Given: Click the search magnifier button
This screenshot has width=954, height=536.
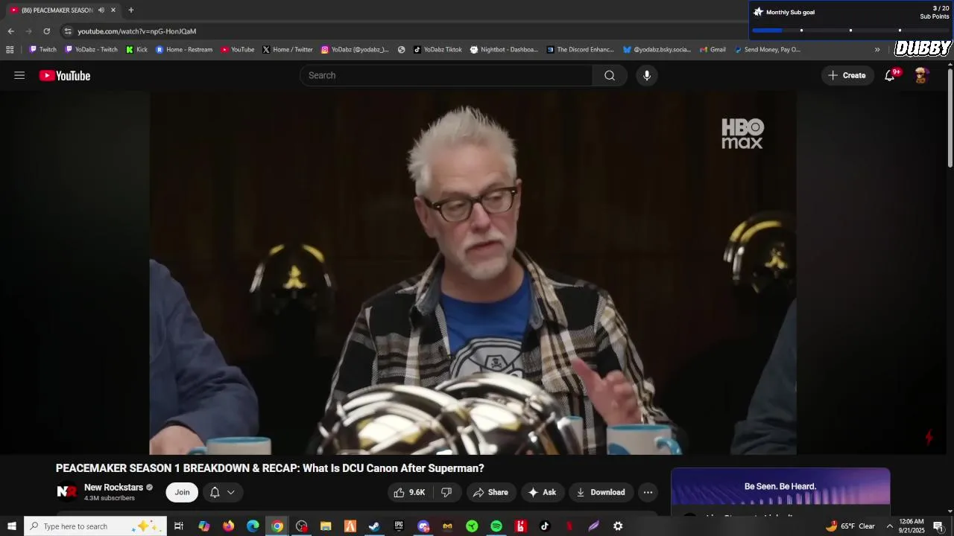Looking at the screenshot, I should click(x=610, y=75).
